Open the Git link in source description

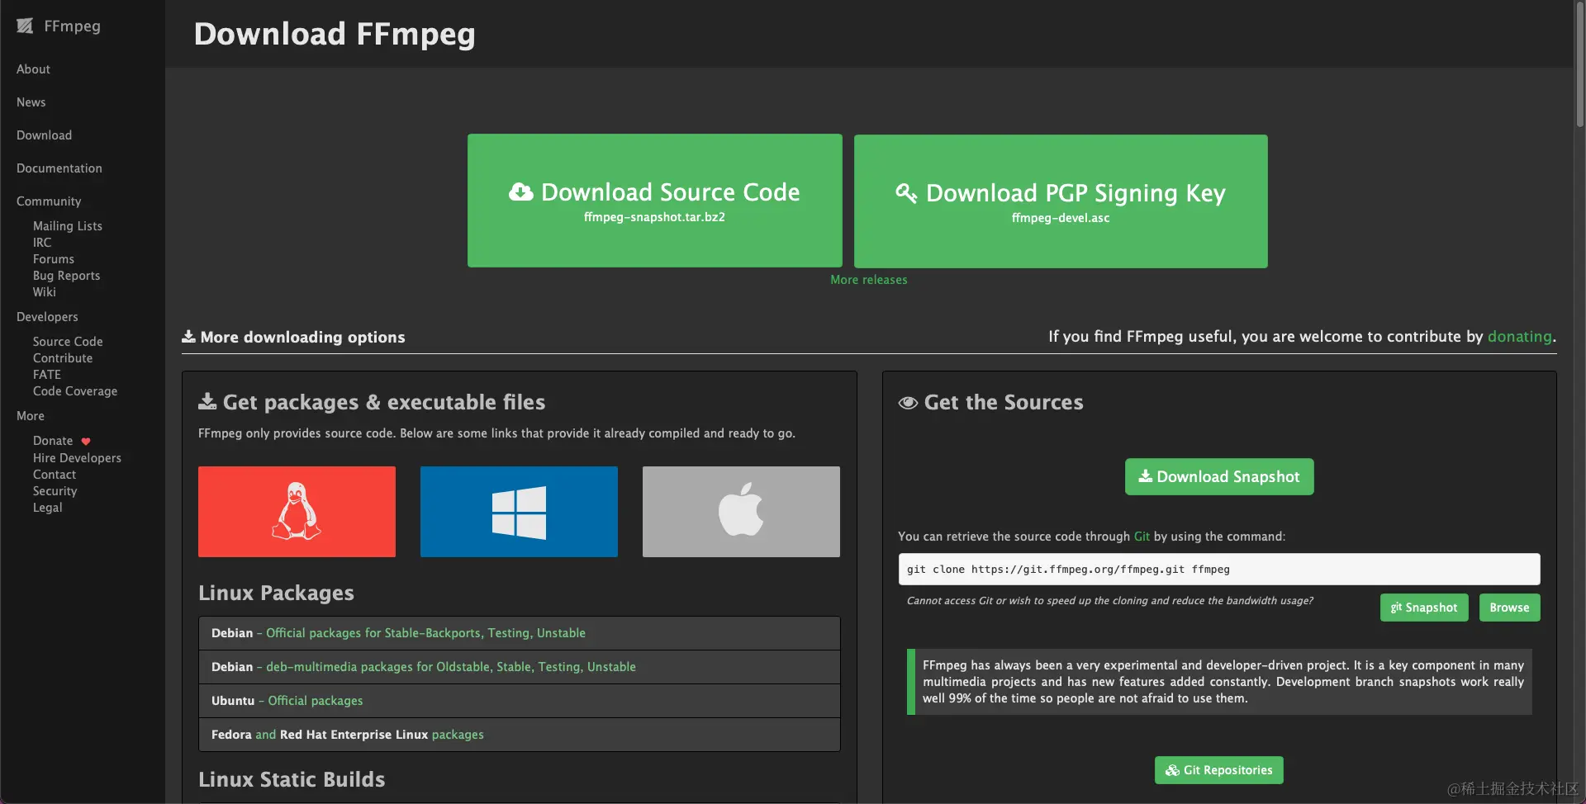1142,537
